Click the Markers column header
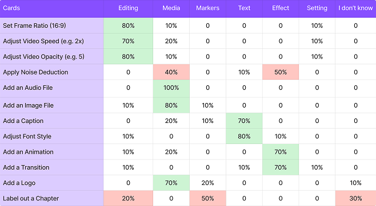Image resolution: width=376 pixels, height=206 pixels. (x=207, y=8)
